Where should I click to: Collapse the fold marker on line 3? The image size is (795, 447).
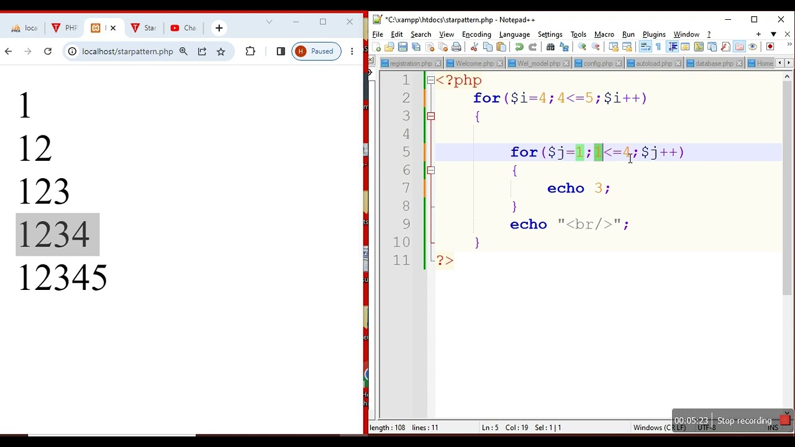click(431, 116)
